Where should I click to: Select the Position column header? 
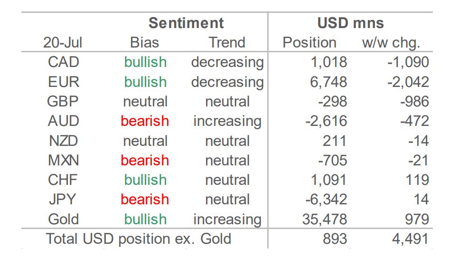(x=309, y=43)
